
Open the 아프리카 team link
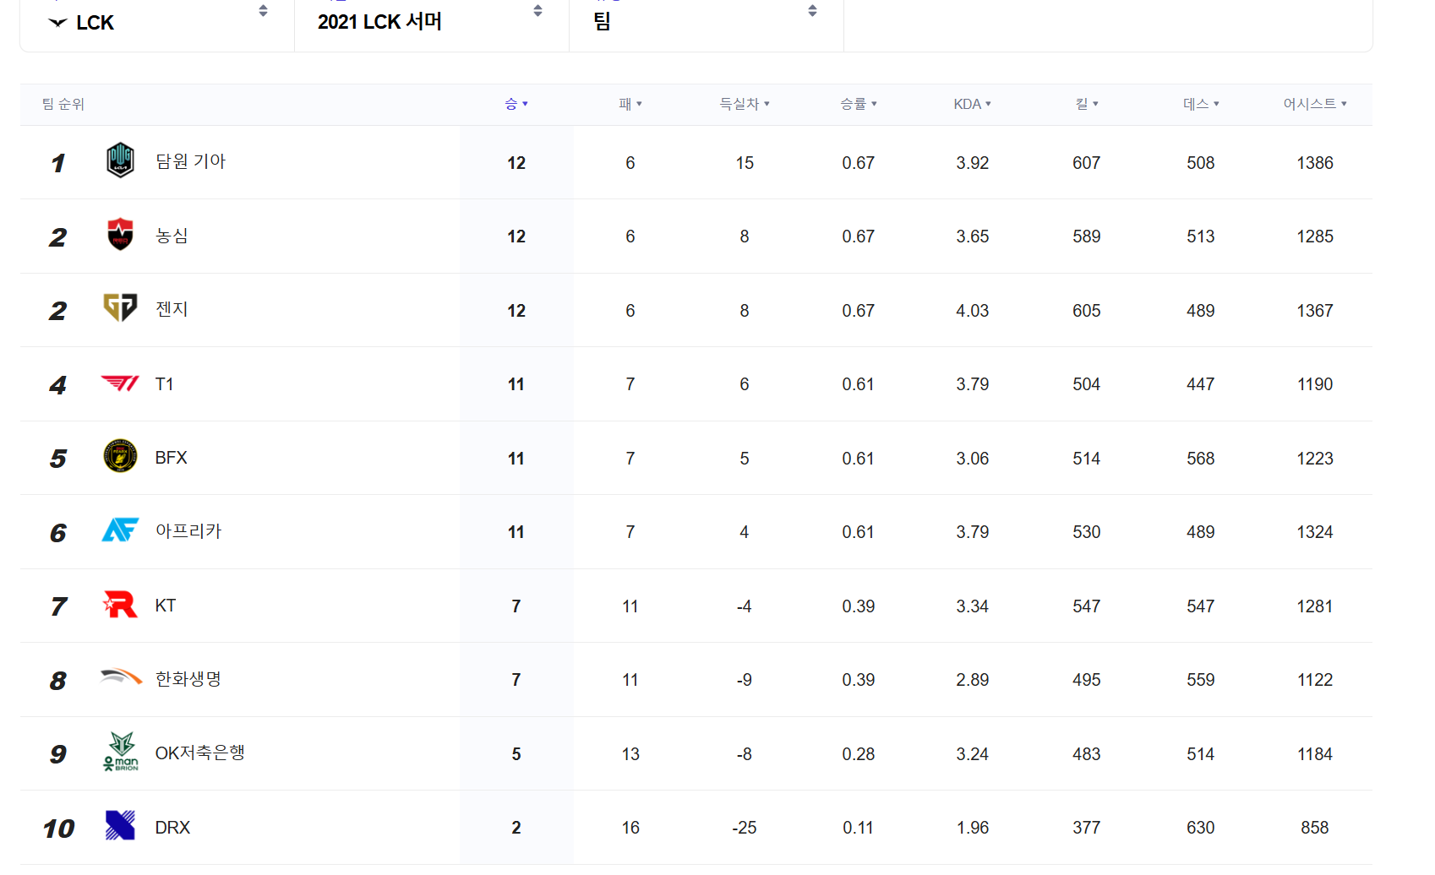[188, 531]
